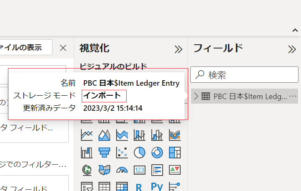The height and width of the screenshot is (191, 301).
Task: Open more options for PBC 日本$Item table
Action: 293,96
